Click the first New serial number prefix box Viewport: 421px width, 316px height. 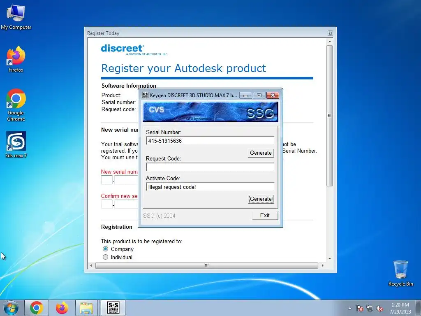[x=107, y=180]
